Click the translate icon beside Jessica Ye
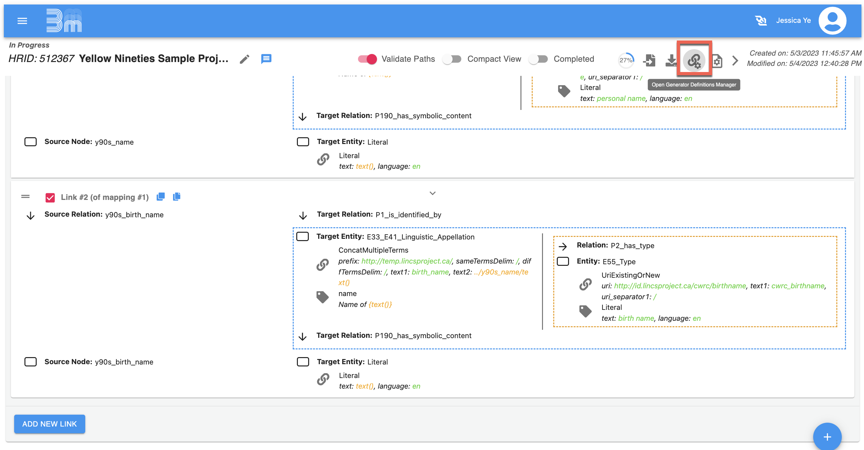Viewport: 864px width, 450px height. tap(761, 21)
